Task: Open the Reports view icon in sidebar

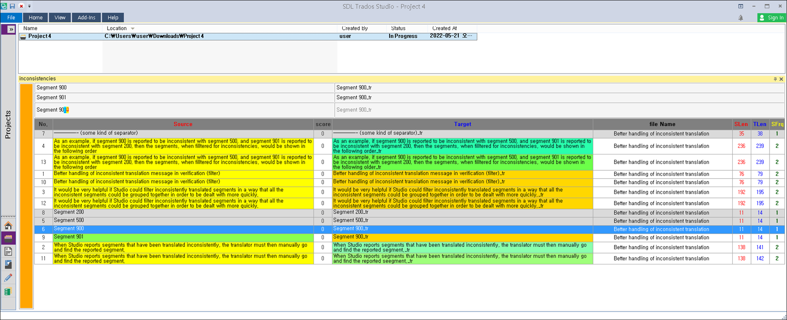Action: (x=8, y=264)
